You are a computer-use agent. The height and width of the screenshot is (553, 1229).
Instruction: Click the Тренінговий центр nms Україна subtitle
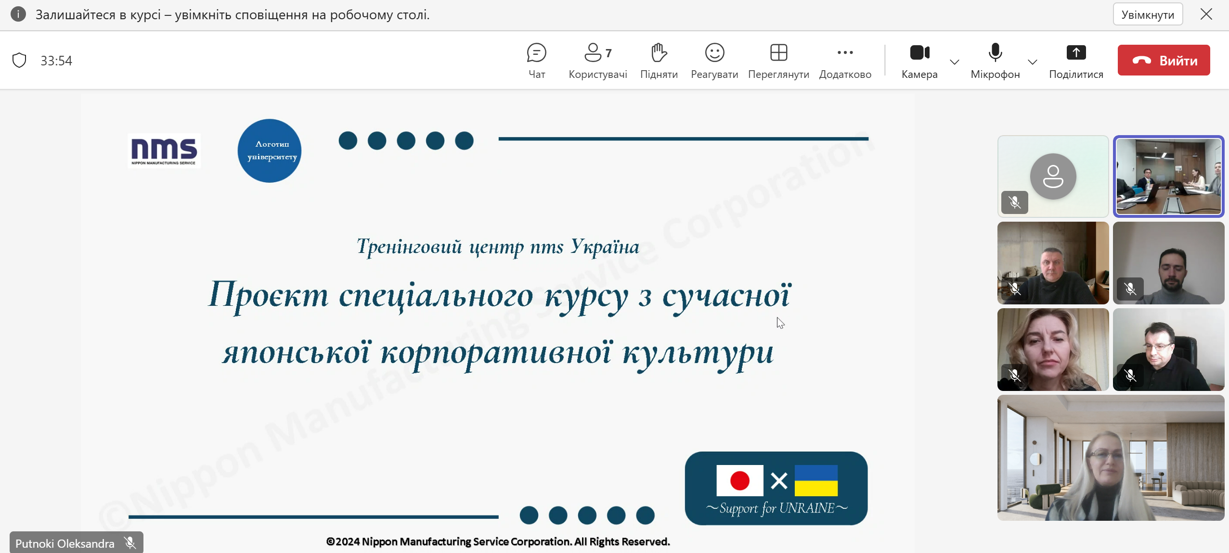(x=498, y=247)
